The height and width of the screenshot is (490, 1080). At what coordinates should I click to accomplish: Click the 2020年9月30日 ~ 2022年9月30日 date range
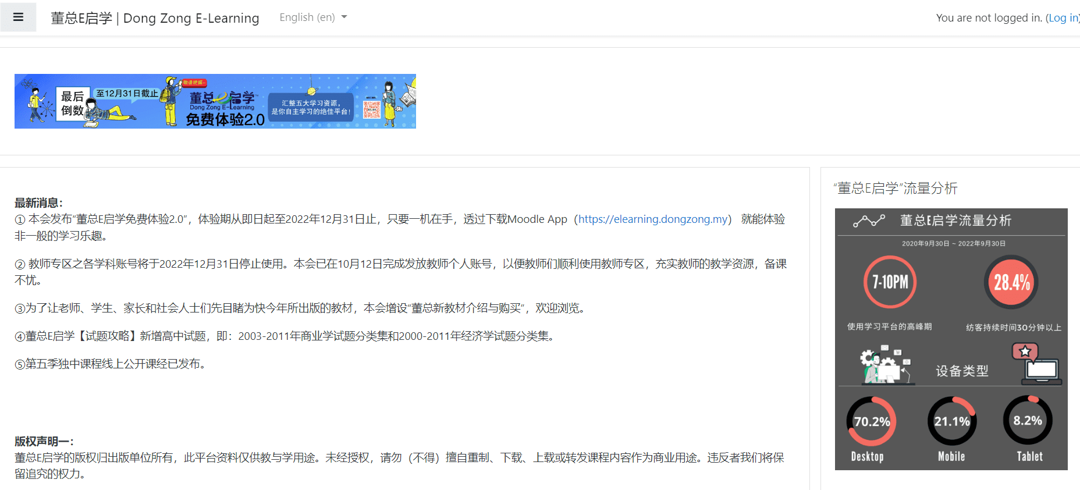coord(954,243)
